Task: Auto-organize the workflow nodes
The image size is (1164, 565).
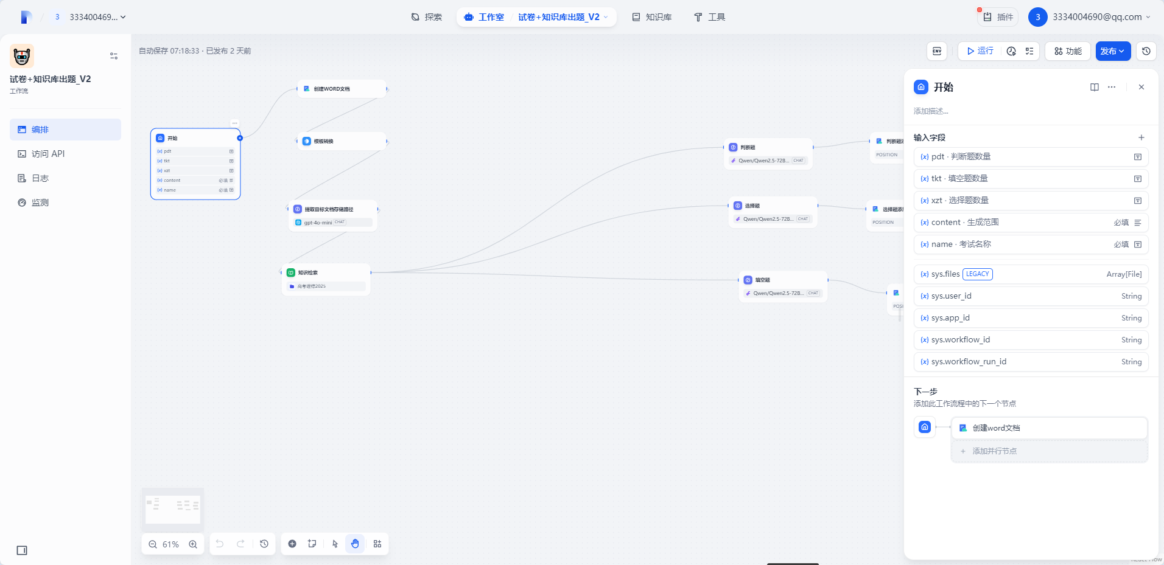Action: click(x=377, y=544)
